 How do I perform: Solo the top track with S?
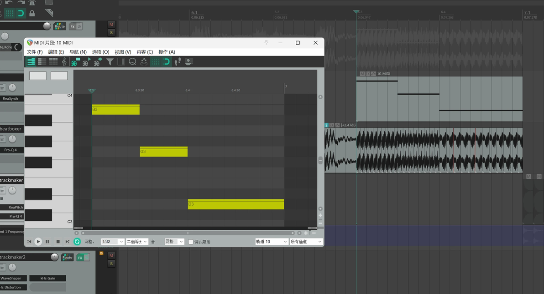pos(111,32)
